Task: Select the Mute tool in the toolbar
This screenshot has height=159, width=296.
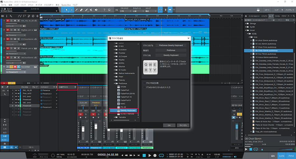Action: 91,10
